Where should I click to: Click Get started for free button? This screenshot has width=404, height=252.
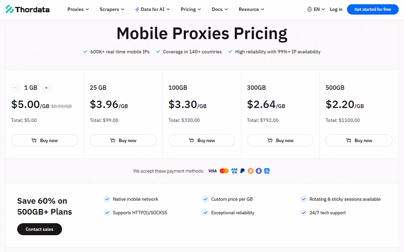373,9
